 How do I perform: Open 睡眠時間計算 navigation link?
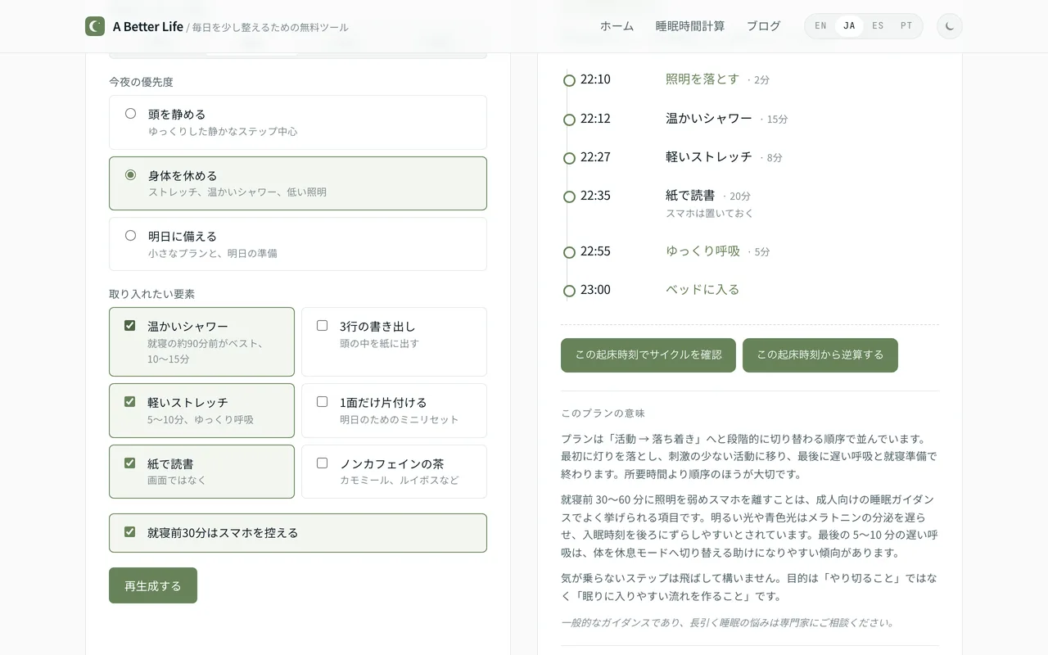pyautogui.click(x=690, y=26)
